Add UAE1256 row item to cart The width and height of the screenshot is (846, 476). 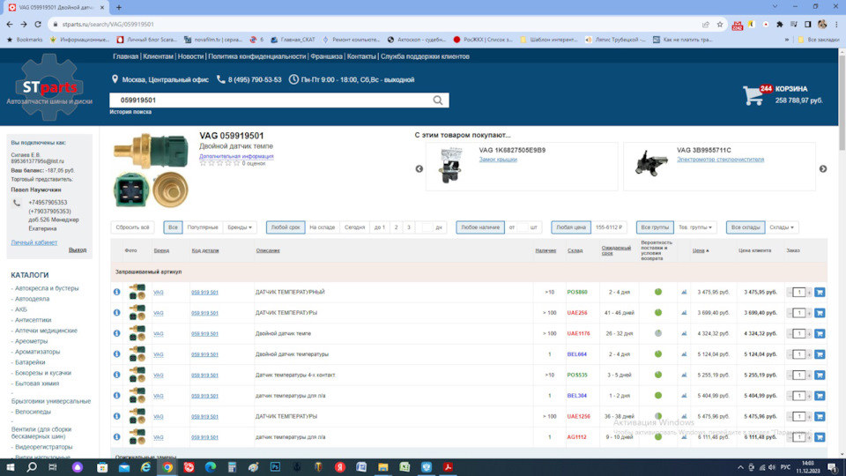pos(819,416)
